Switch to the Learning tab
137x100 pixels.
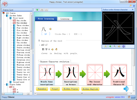click(x=65, y=19)
